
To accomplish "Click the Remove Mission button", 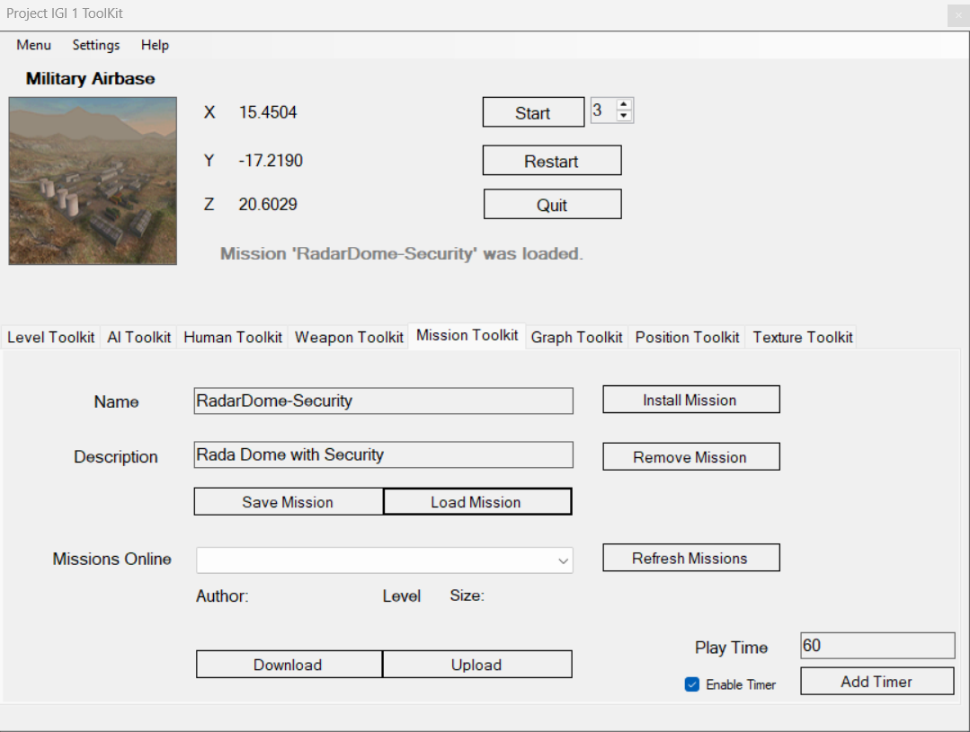I will coord(691,456).
